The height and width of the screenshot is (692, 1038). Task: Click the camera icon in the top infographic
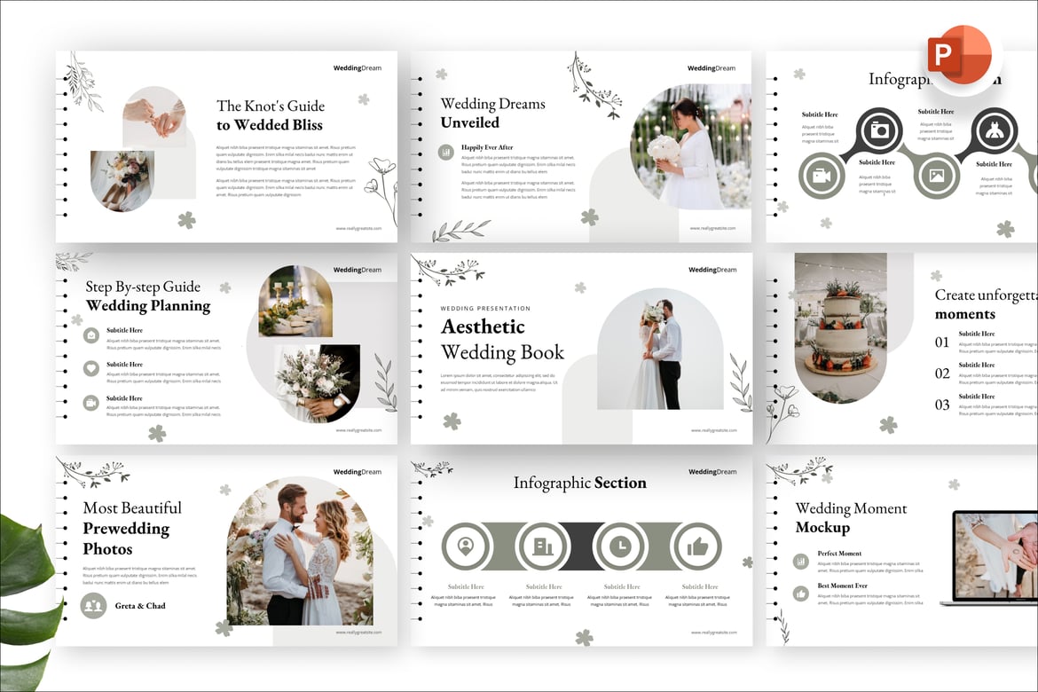coord(879,130)
